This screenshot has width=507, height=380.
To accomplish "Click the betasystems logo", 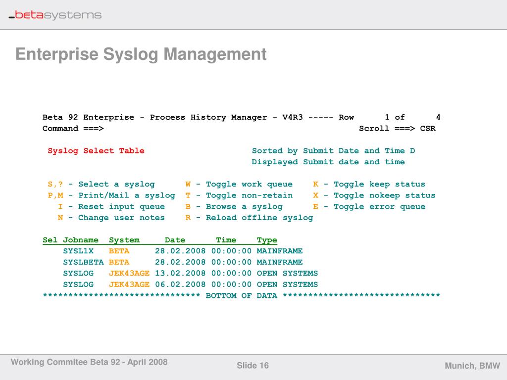I will (55, 15).
